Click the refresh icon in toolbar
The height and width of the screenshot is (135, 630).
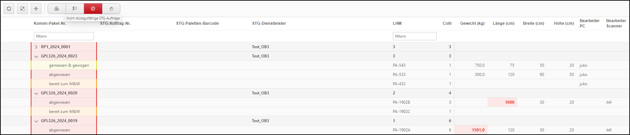9,9
